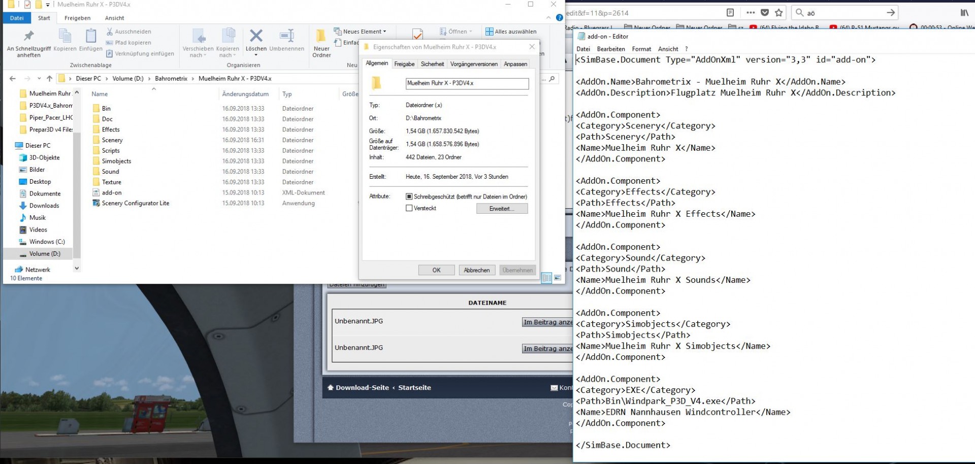975x464 pixels.
Task: Open the Download-Seite link
Action: [x=362, y=387]
